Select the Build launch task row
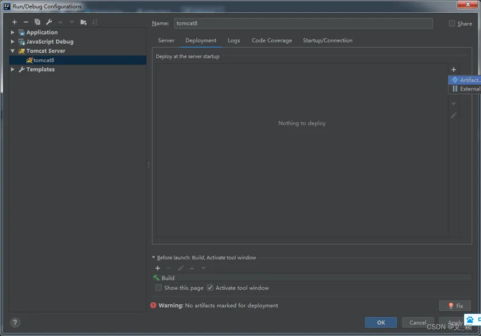481x336 pixels. (x=311, y=278)
